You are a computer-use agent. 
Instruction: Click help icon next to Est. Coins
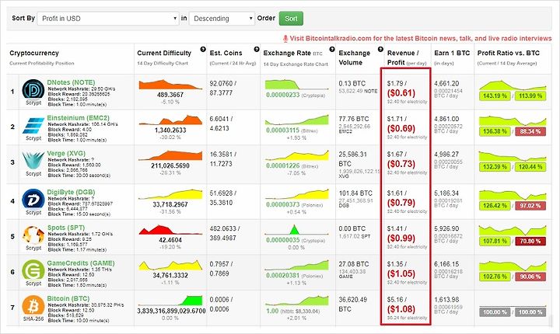coord(257,49)
